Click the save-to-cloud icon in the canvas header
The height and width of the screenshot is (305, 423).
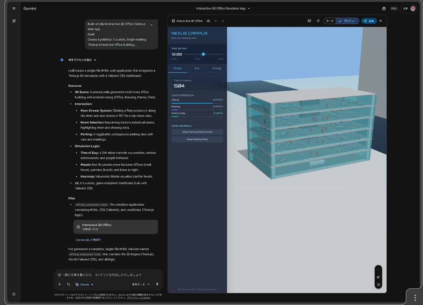click(x=208, y=21)
